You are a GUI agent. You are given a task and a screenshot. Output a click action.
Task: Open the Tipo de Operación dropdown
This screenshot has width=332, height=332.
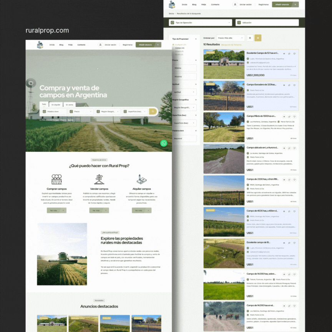click(x=200, y=22)
